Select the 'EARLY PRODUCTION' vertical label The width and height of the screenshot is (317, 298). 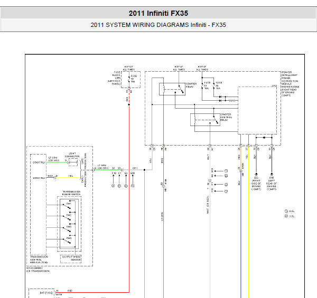[x=83, y=179]
